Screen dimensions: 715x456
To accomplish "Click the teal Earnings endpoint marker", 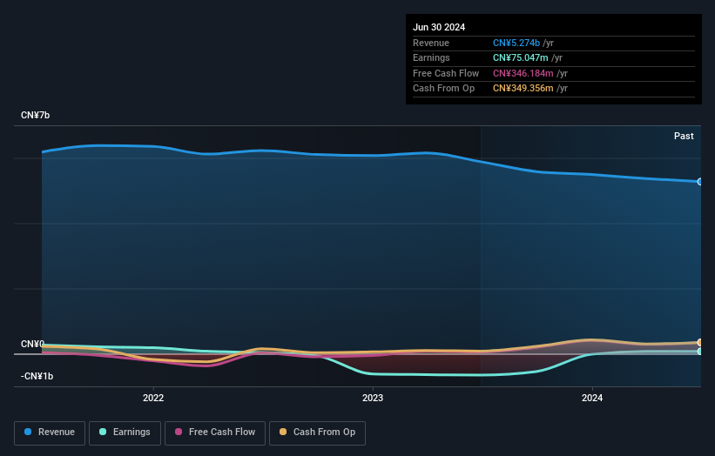I will (x=700, y=352).
